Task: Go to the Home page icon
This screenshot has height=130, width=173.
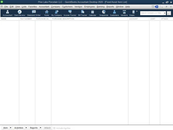Action: [x=47, y=13]
